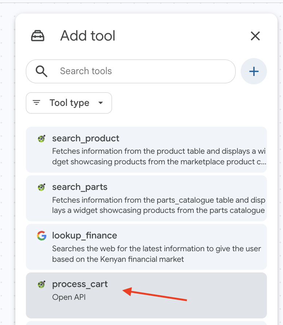Click the process_cart OpenAPI icon
The width and height of the screenshot is (283, 325).
point(42,284)
